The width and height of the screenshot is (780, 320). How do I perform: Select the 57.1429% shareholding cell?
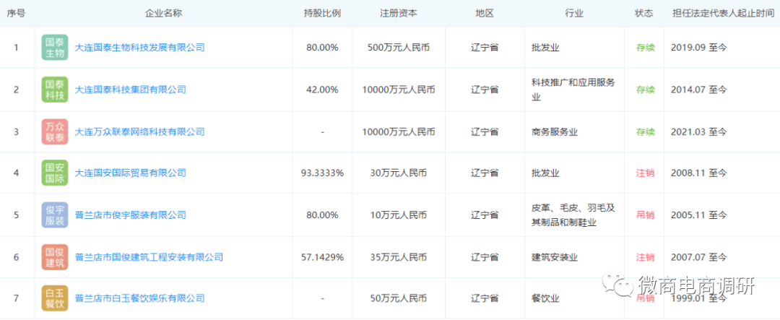(322, 257)
